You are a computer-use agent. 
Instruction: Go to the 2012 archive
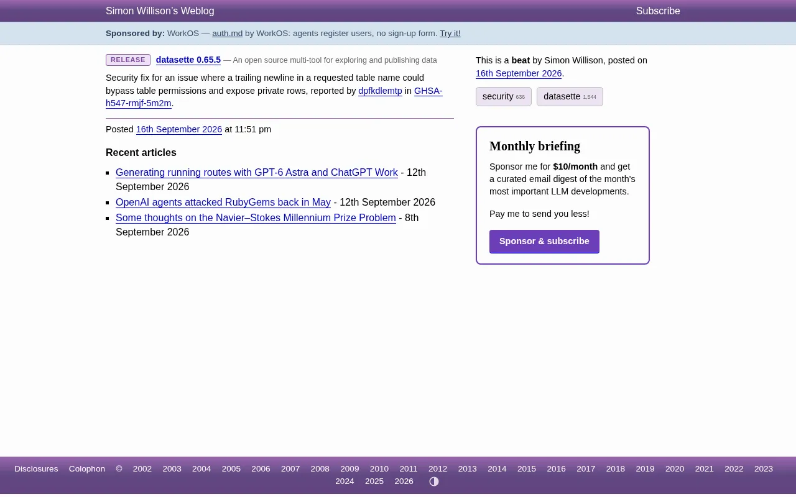click(x=438, y=469)
